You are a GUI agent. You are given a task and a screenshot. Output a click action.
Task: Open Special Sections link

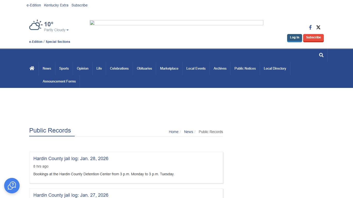[58, 42]
